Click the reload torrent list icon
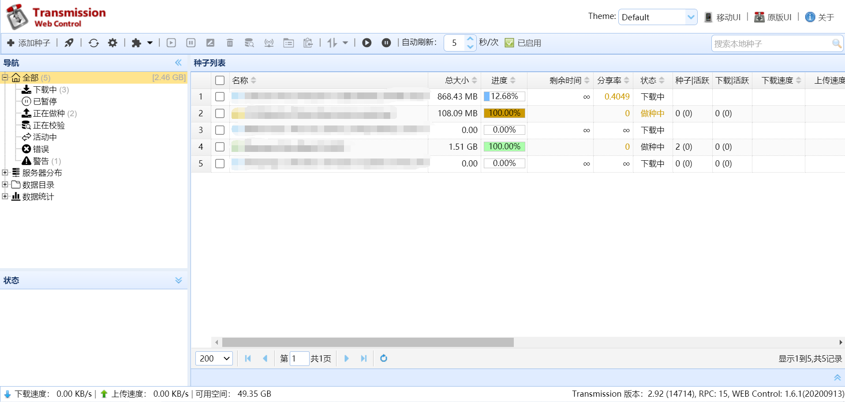The width and height of the screenshot is (845, 402). 93,43
